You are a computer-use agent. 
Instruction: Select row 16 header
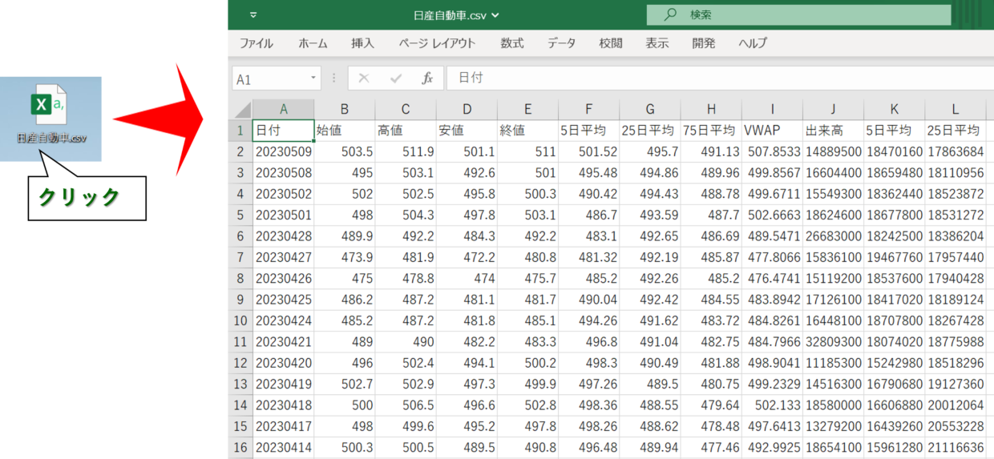pyautogui.click(x=240, y=447)
